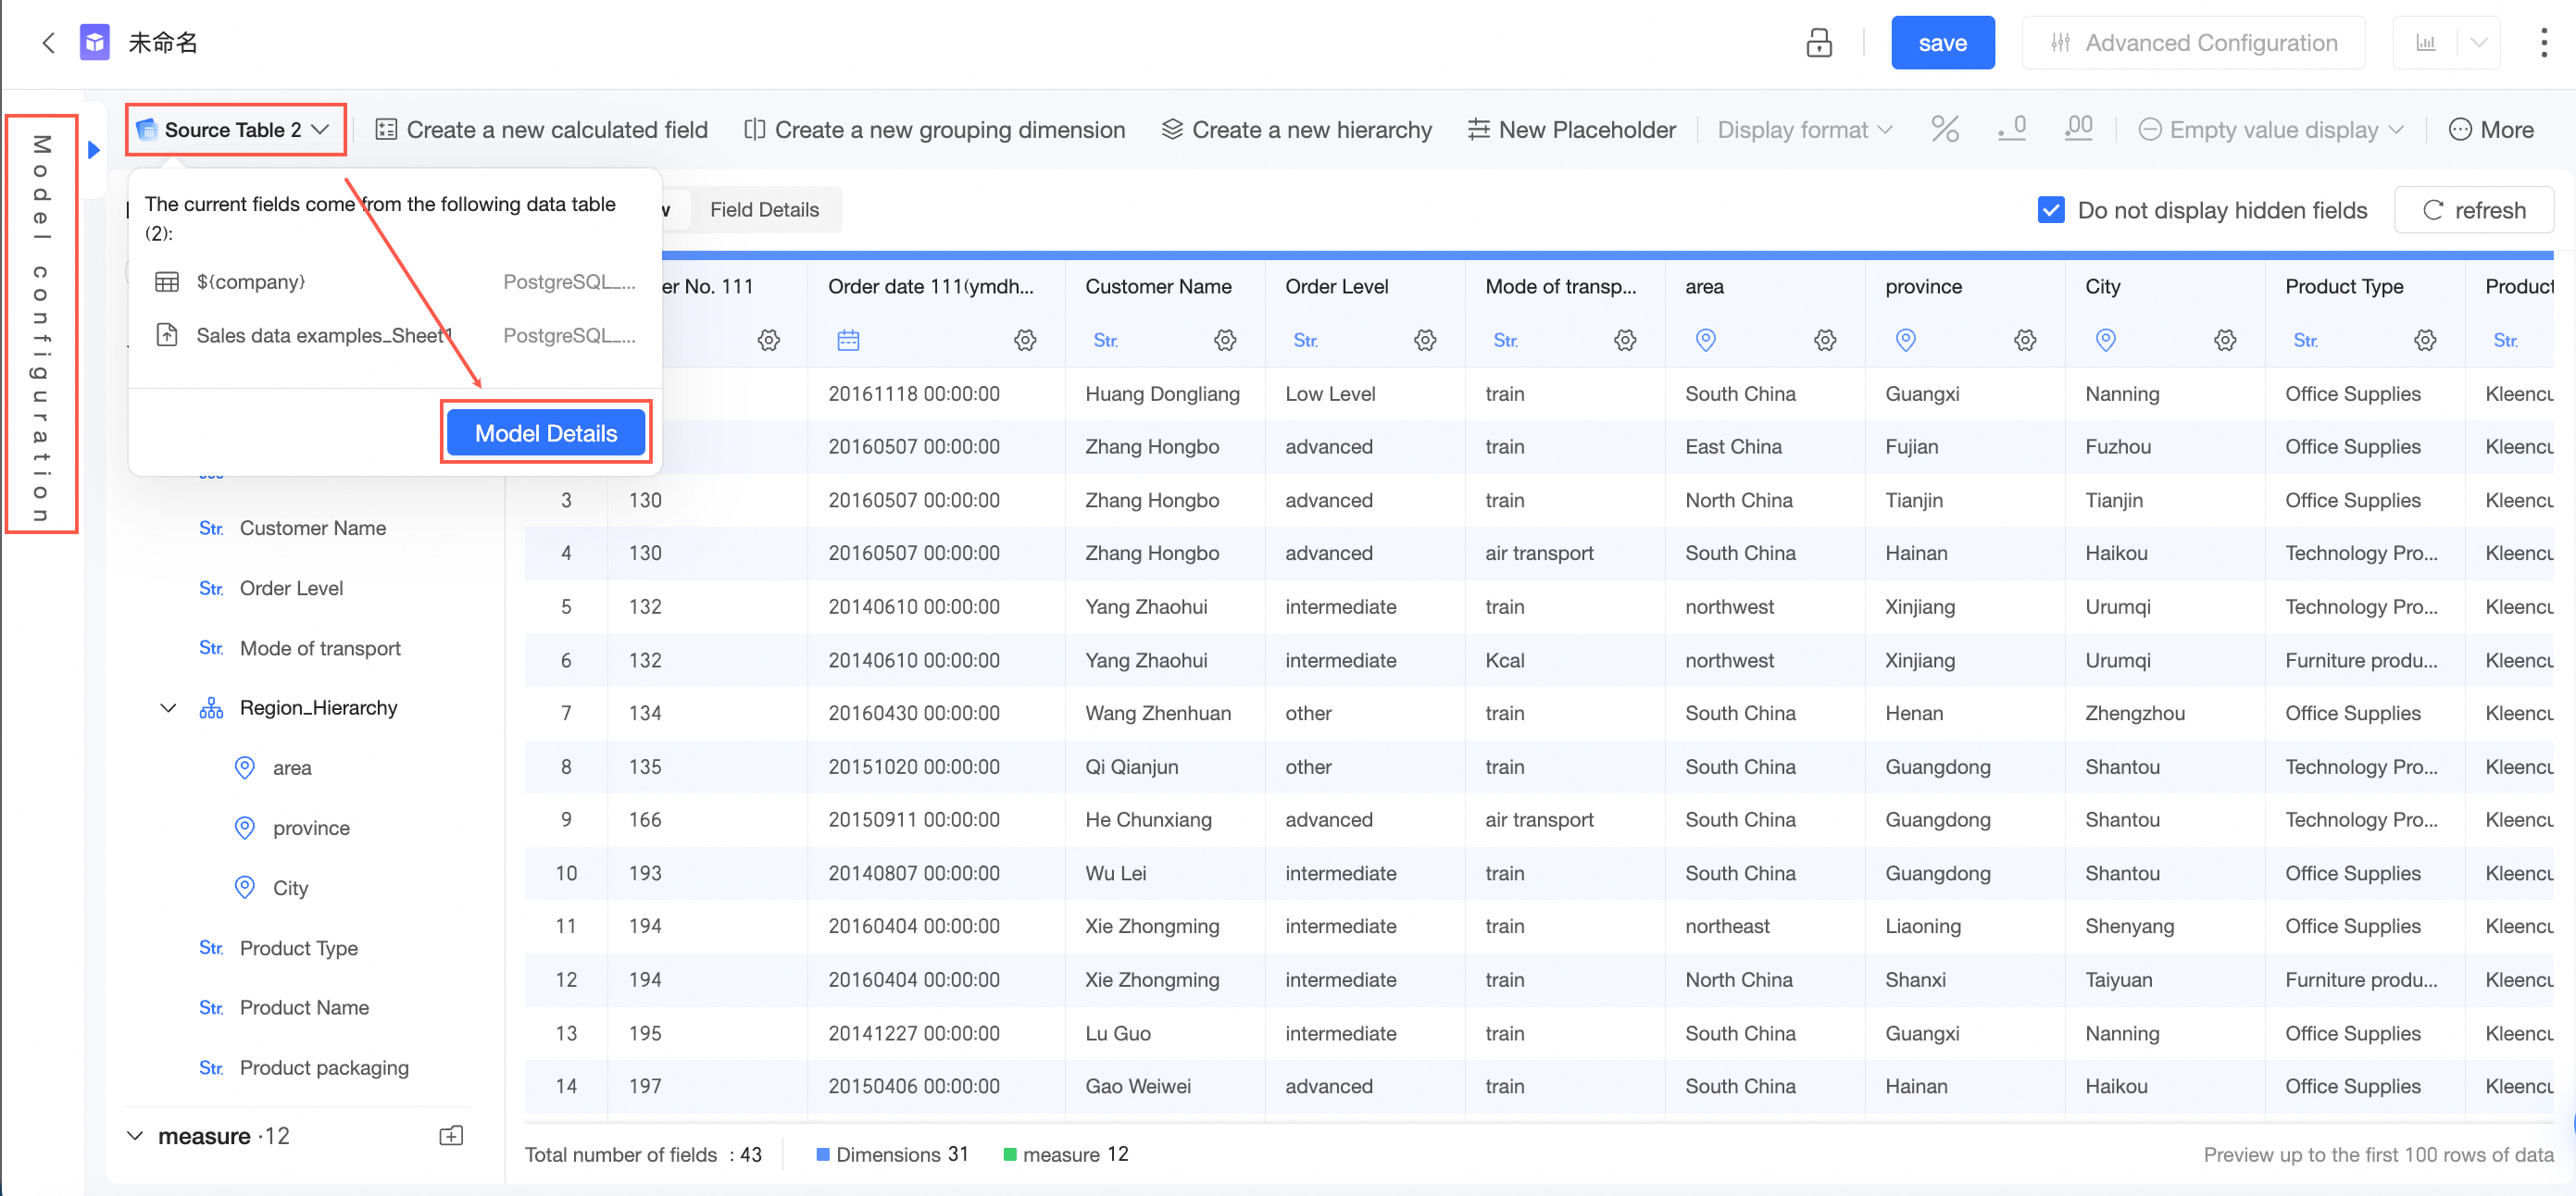Select the Product Type field in list

point(298,947)
